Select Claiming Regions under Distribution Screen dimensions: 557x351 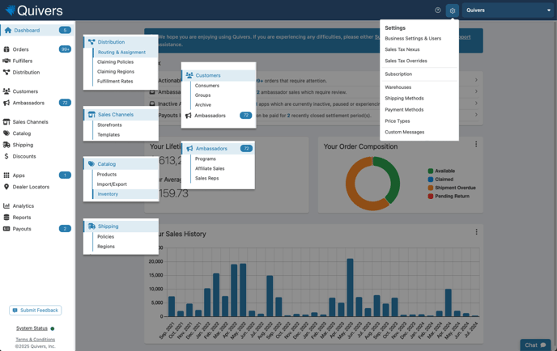point(116,71)
